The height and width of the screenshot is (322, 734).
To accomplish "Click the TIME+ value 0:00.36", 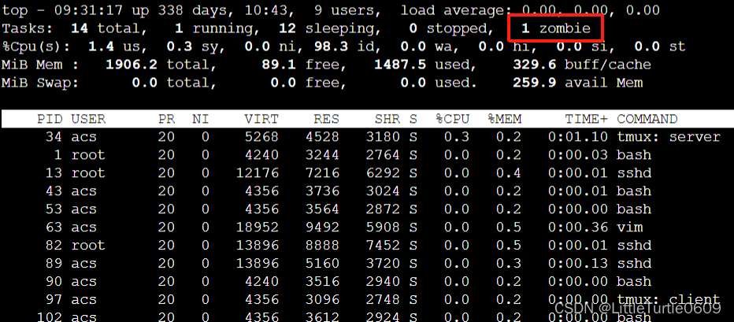I will click(577, 228).
